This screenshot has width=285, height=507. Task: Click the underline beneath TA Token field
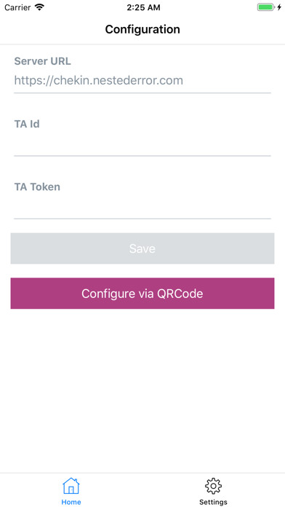pyautogui.click(x=142, y=219)
